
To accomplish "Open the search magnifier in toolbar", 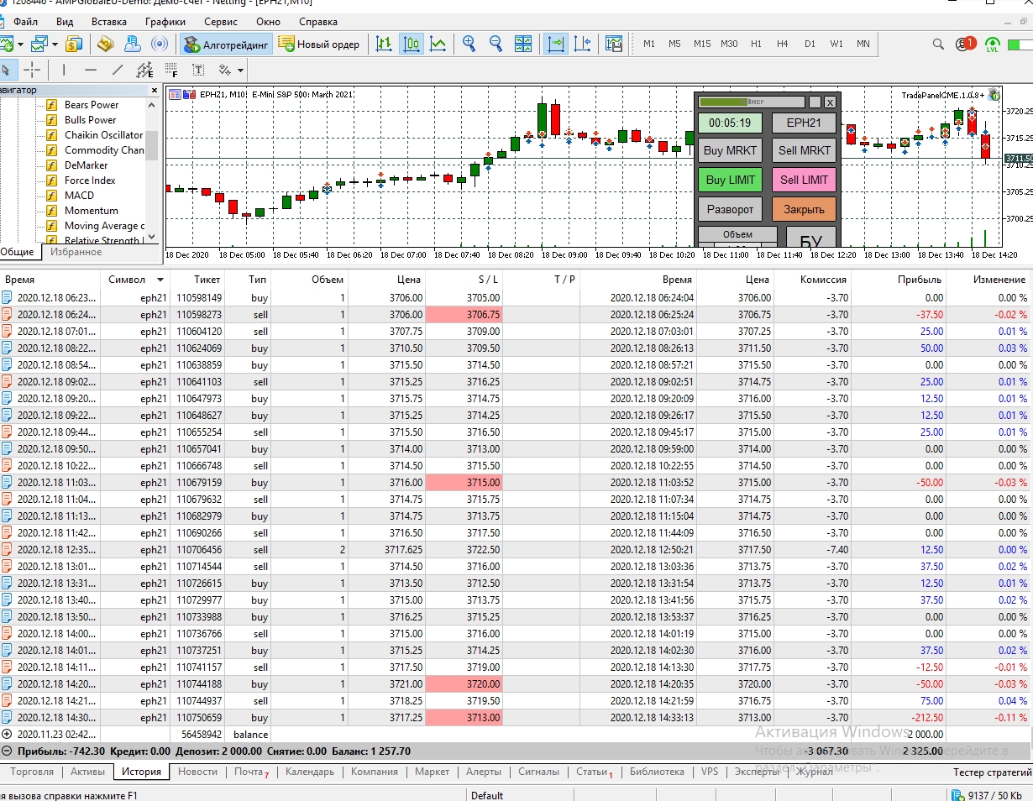I will click(939, 44).
